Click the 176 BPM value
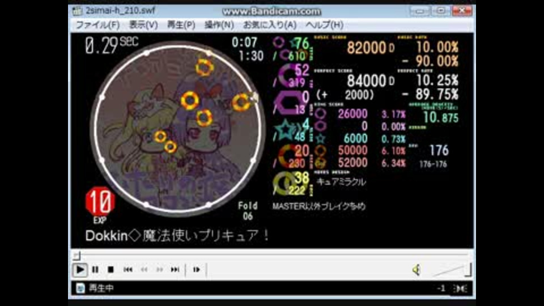 [x=439, y=151]
